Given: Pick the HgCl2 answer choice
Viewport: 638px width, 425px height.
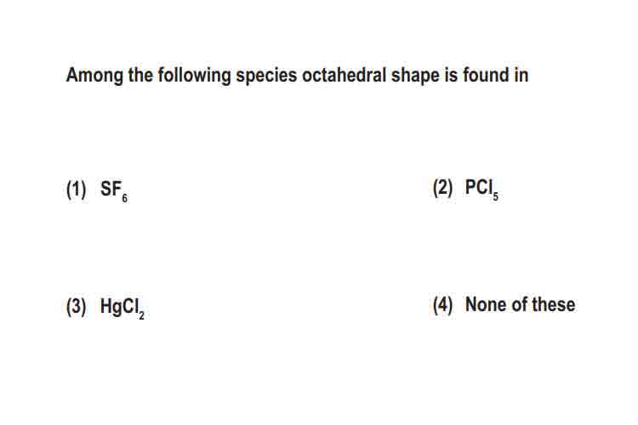Looking at the screenshot, I should coord(122,308).
